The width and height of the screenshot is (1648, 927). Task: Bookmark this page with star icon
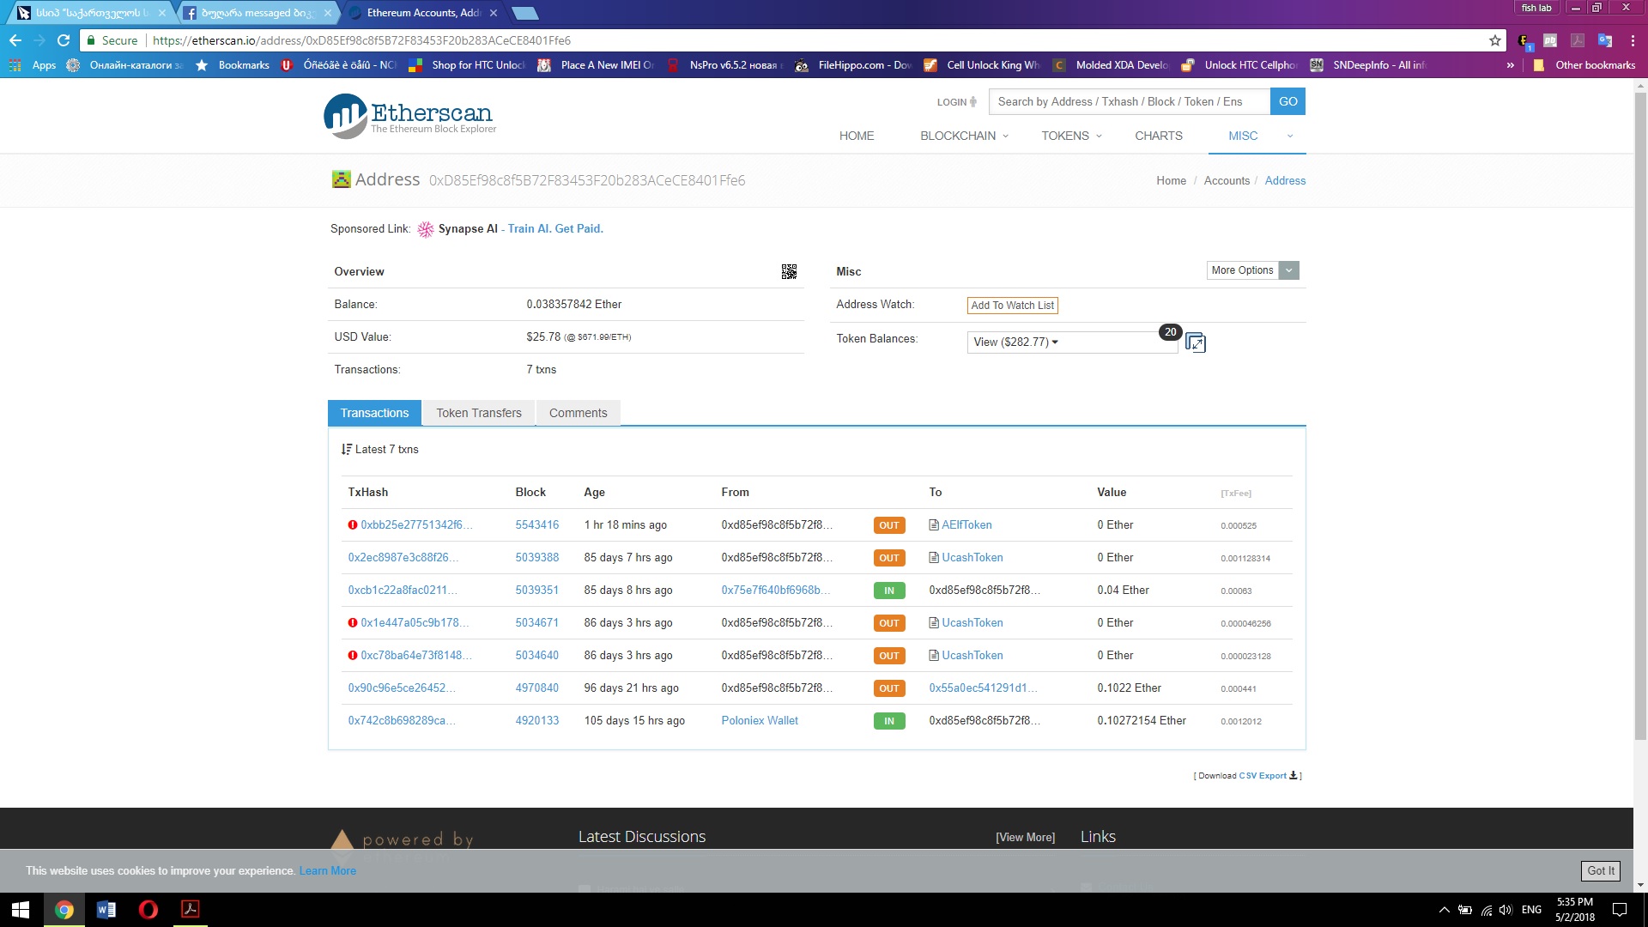(1494, 40)
